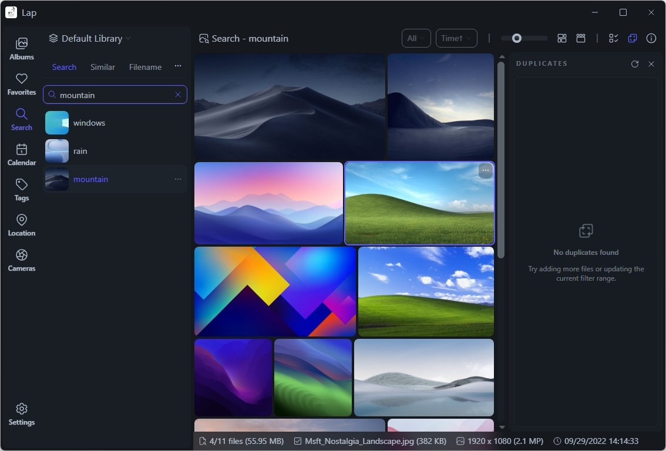Click the Lap application logo
This screenshot has height=451, width=666.
pos(11,12)
